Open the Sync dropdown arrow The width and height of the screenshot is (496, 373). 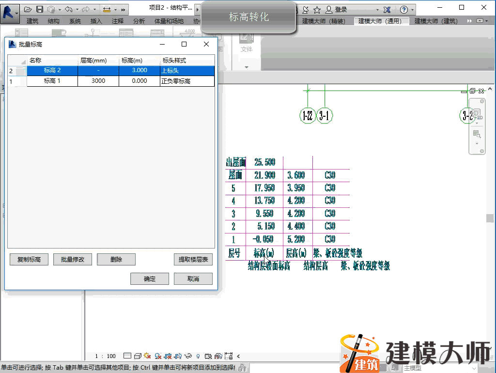tap(60, 10)
